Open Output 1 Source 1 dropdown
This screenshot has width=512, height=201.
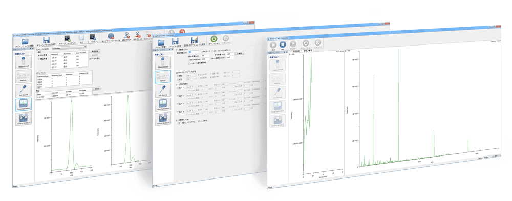click(191, 86)
